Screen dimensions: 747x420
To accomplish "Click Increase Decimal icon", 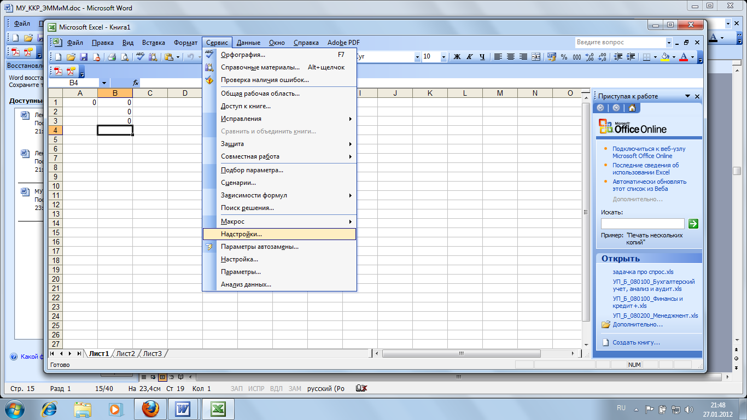I will (589, 57).
